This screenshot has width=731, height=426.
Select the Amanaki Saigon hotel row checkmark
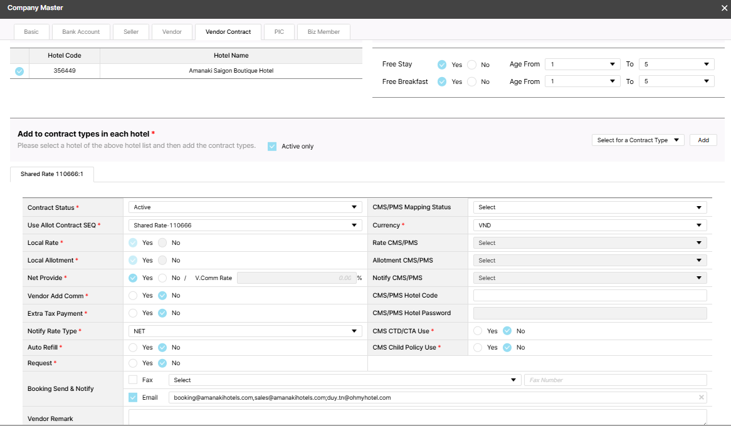[x=19, y=71]
